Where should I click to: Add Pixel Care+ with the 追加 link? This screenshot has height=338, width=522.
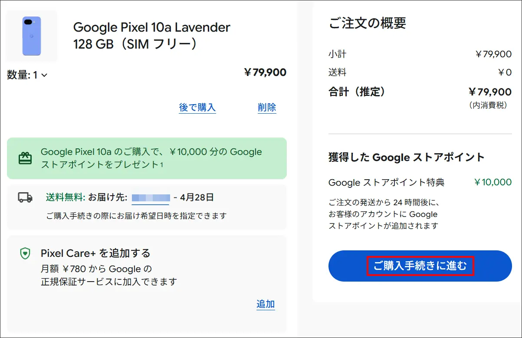[x=265, y=304]
